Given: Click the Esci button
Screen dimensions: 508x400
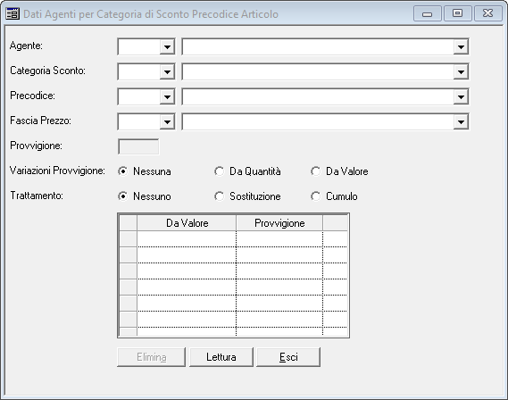Looking at the screenshot, I should pos(288,357).
